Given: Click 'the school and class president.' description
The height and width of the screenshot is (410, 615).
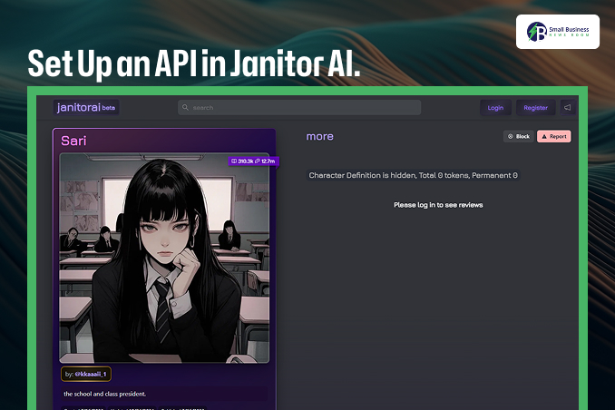Looking at the screenshot, I should [x=104, y=394].
